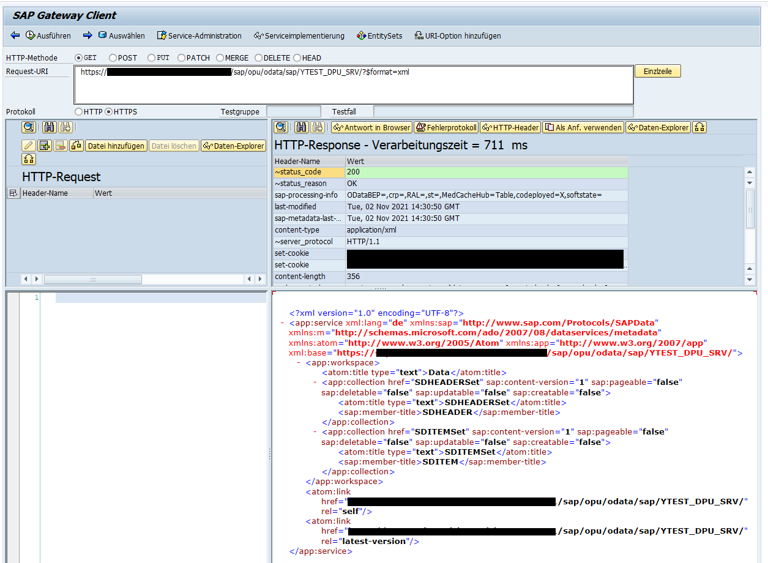This screenshot has height=563, width=768.
Task: Click SDITEM member-title text in XML
Action: (x=440, y=461)
